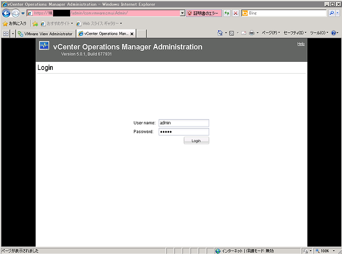Click the Internet zone globe icon
Image resolution: width=342 pixels, height=254 pixels.
[218, 251]
